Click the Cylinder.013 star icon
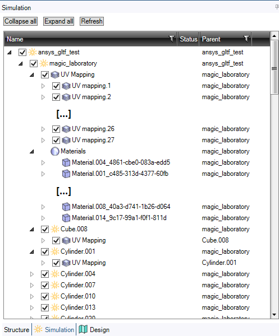 point(55,307)
